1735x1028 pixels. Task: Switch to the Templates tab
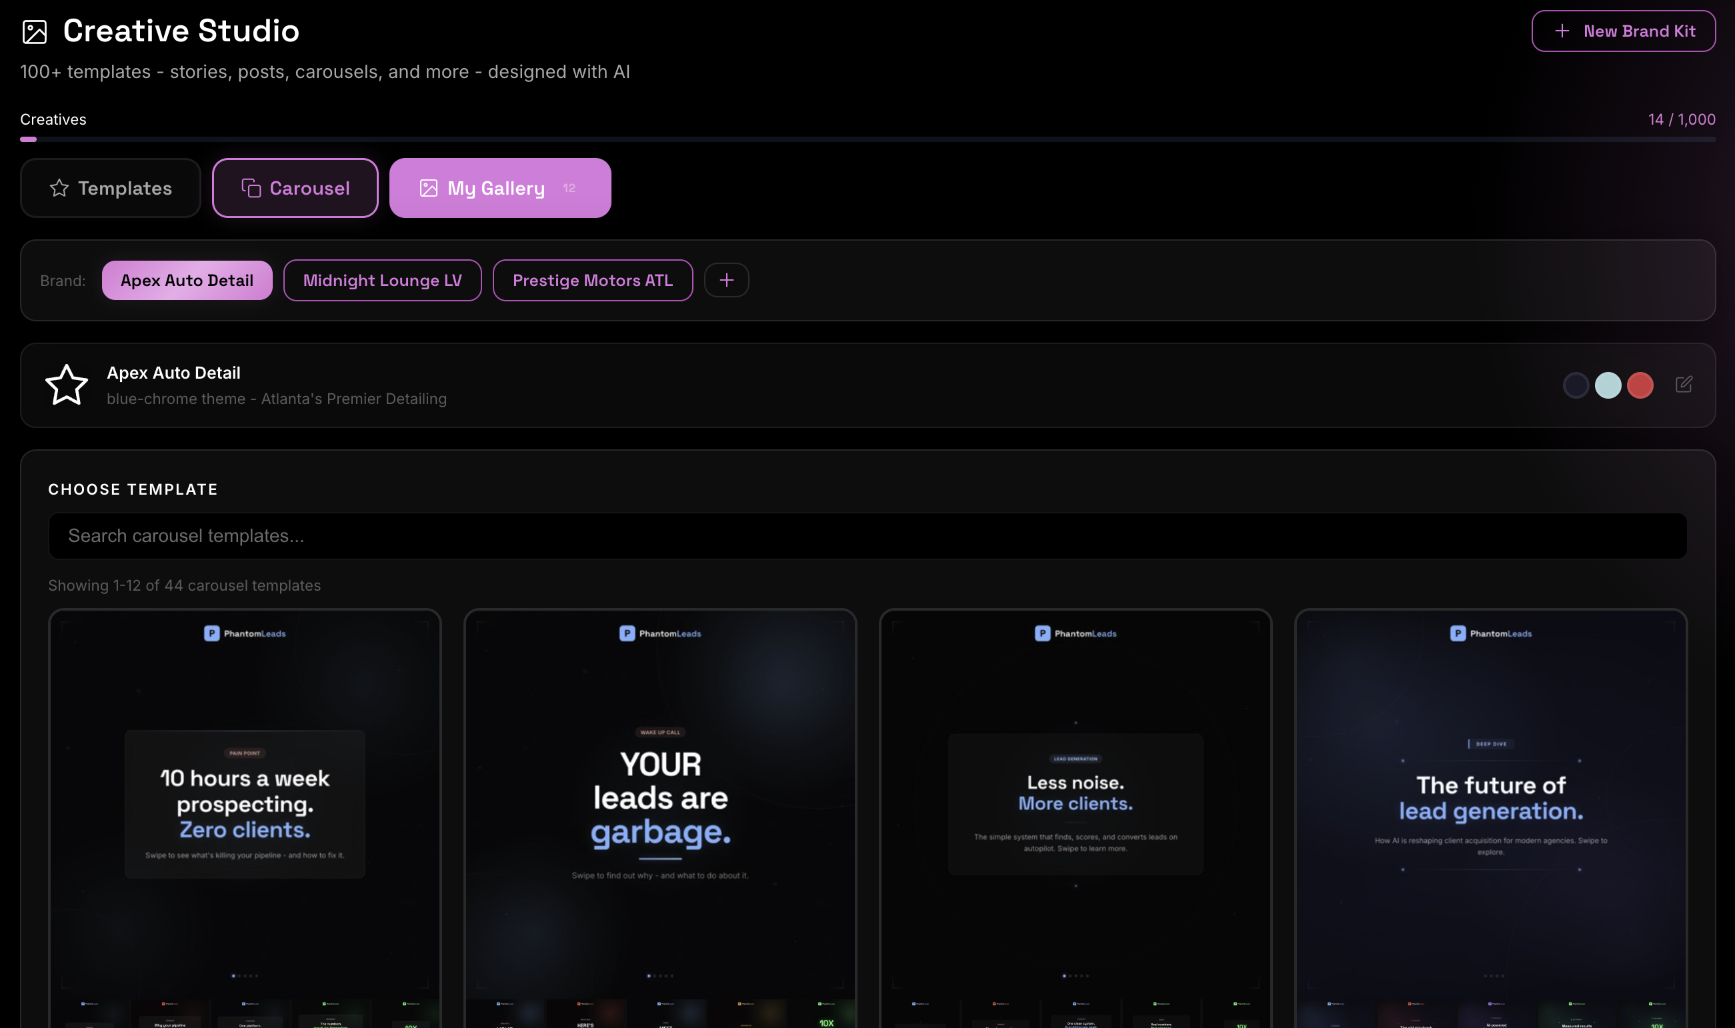click(110, 188)
